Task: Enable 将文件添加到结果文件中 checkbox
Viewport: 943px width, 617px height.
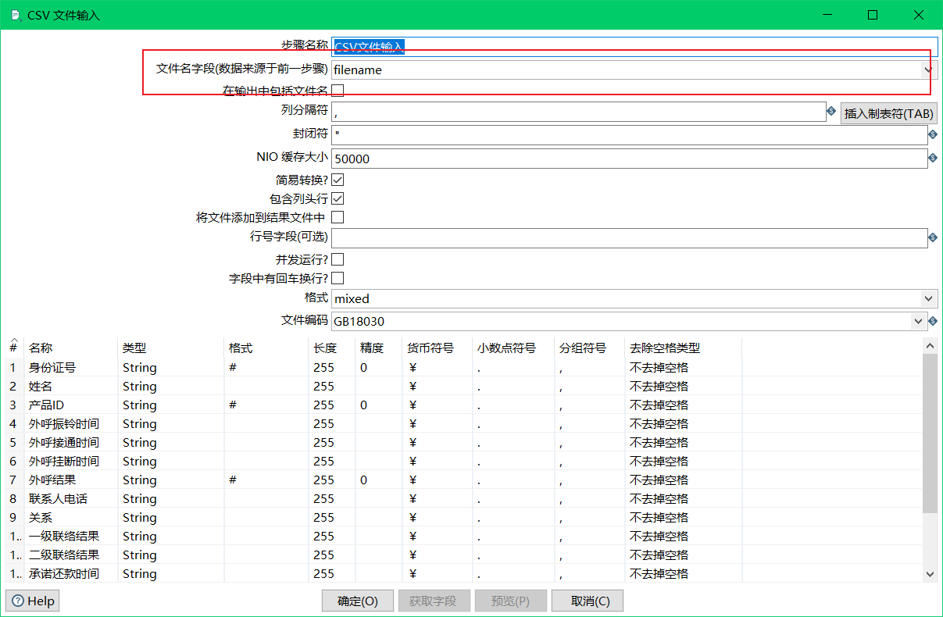Action: point(338,217)
